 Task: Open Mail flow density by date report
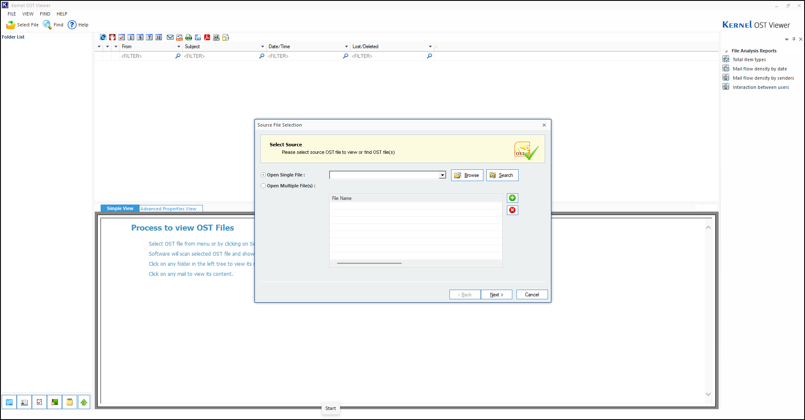click(x=760, y=69)
